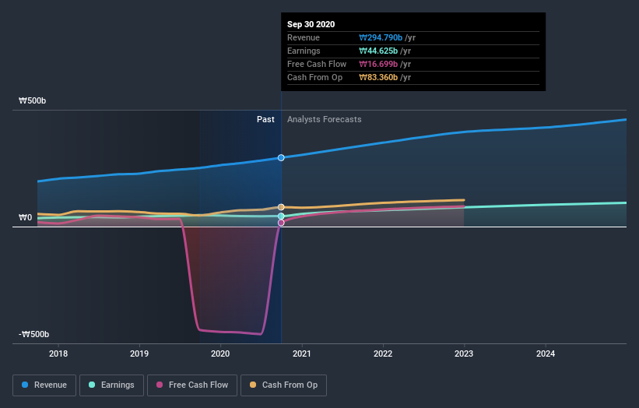
Task: Toggle the Free Cash Flow legend series
Action: (192, 385)
